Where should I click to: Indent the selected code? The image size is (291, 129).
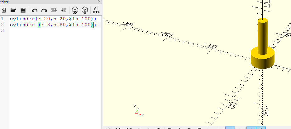(x=64, y=10)
